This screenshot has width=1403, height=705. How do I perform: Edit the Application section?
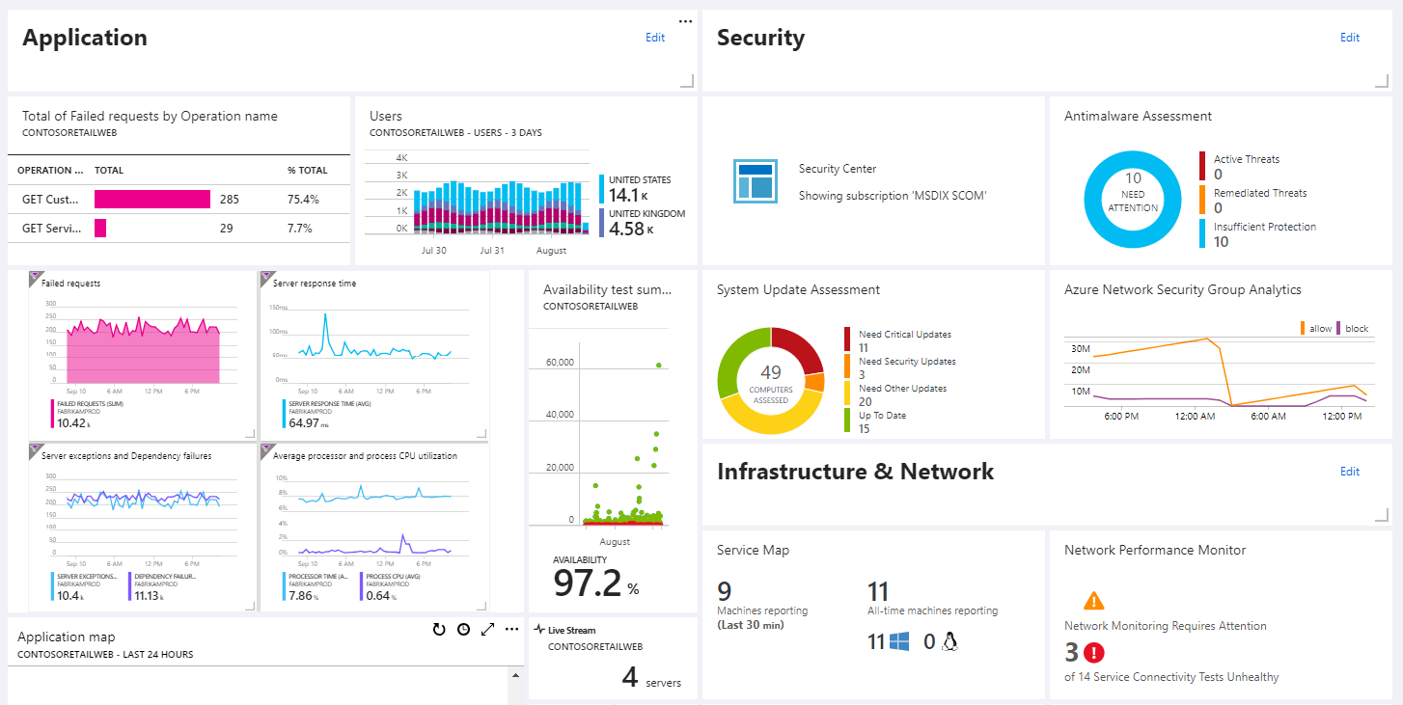point(655,38)
